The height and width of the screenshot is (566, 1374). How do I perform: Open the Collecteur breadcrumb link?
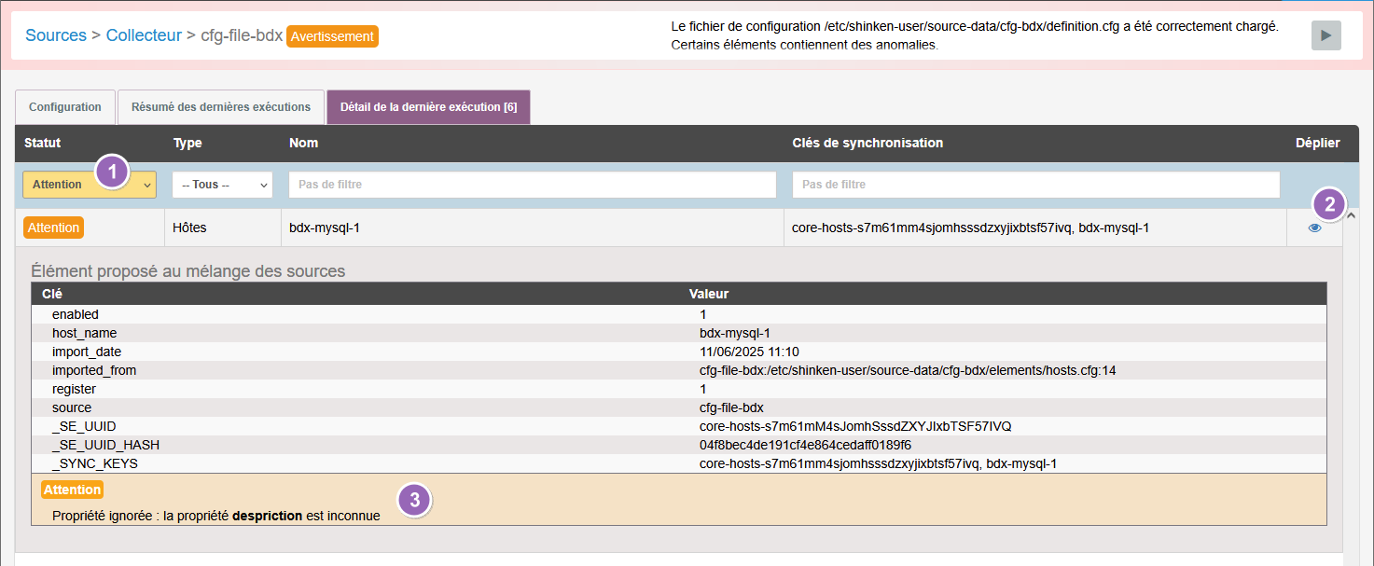tap(144, 35)
